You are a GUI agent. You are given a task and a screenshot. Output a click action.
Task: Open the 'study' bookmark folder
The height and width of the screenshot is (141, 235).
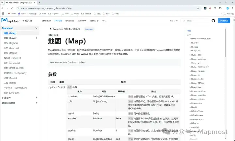[75, 13]
